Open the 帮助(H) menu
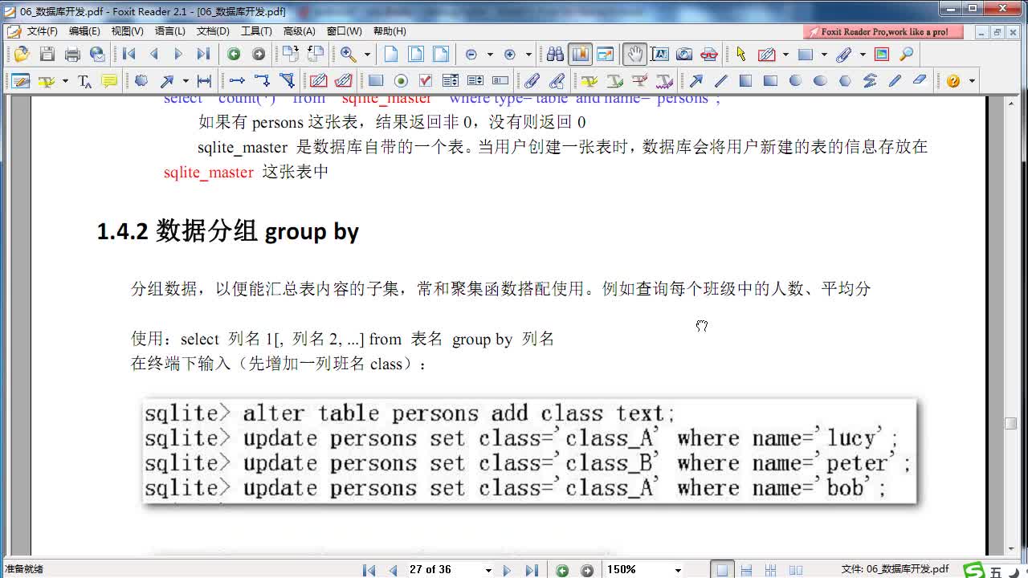 coord(390,31)
